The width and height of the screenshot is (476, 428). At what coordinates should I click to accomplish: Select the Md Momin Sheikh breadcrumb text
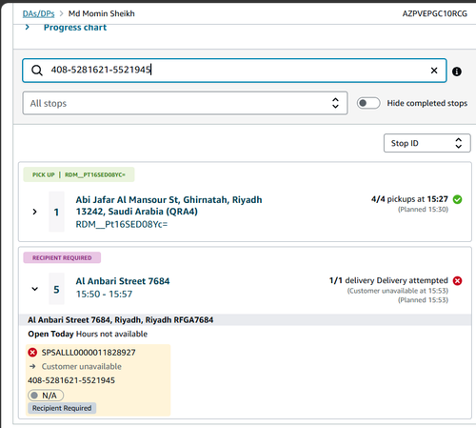tap(102, 13)
